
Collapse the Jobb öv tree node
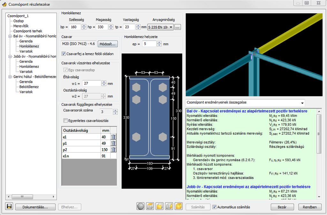coord(10,56)
